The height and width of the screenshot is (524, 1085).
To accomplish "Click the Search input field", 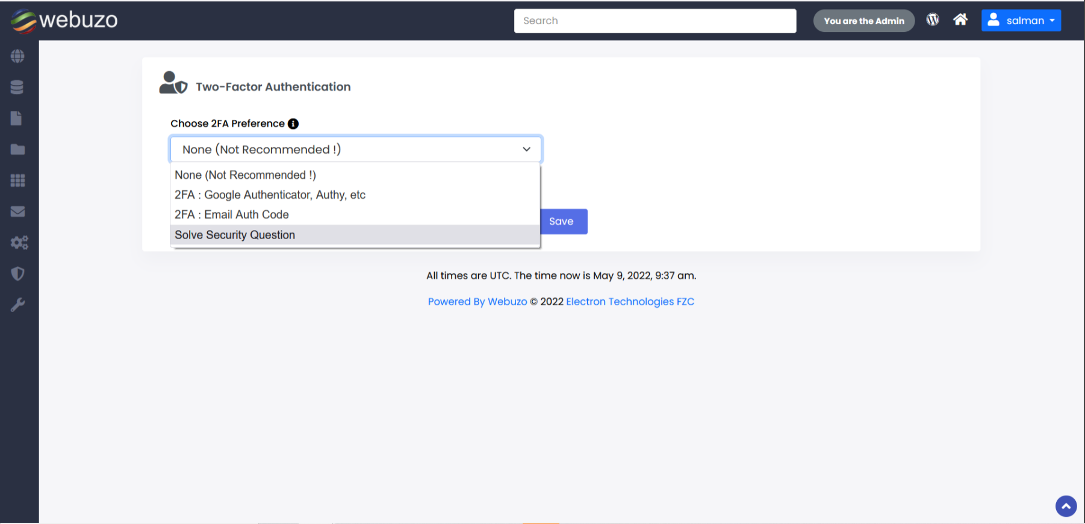I will pyautogui.click(x=654, y=21).
